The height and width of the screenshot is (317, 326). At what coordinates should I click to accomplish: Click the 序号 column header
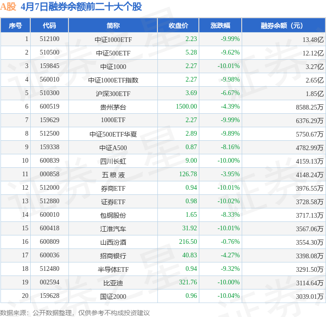[15, 25]
